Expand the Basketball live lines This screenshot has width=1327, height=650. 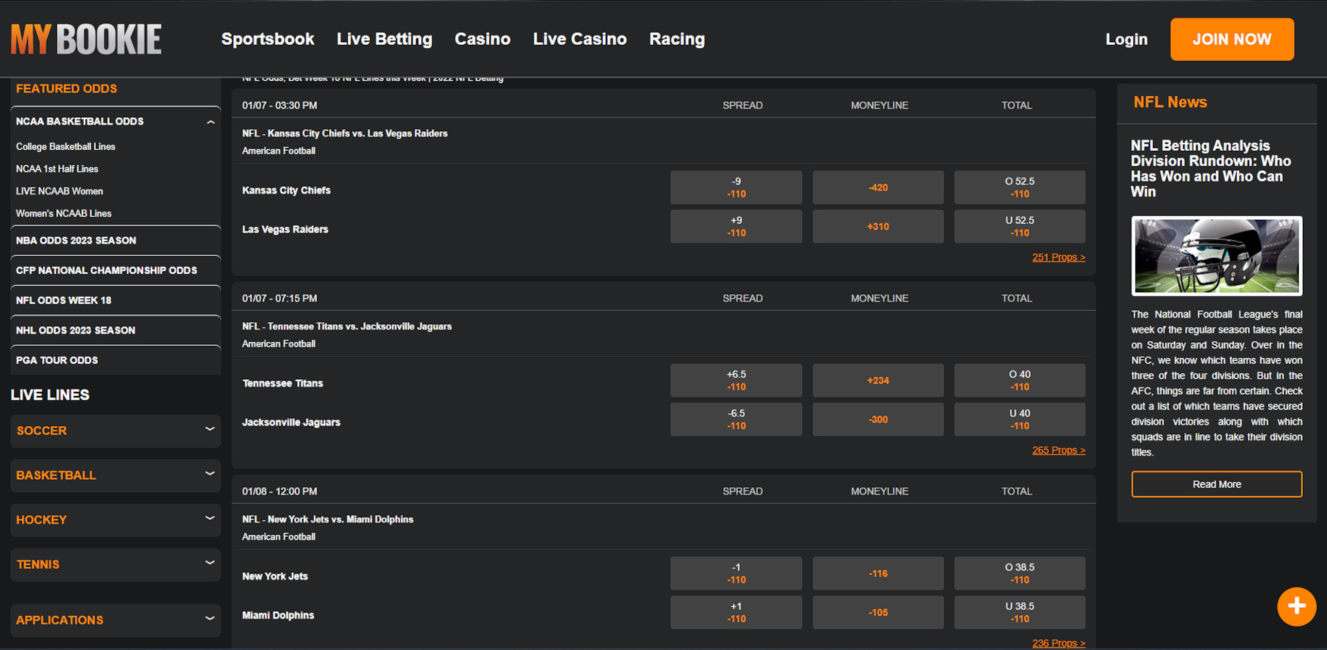point(115,475)
